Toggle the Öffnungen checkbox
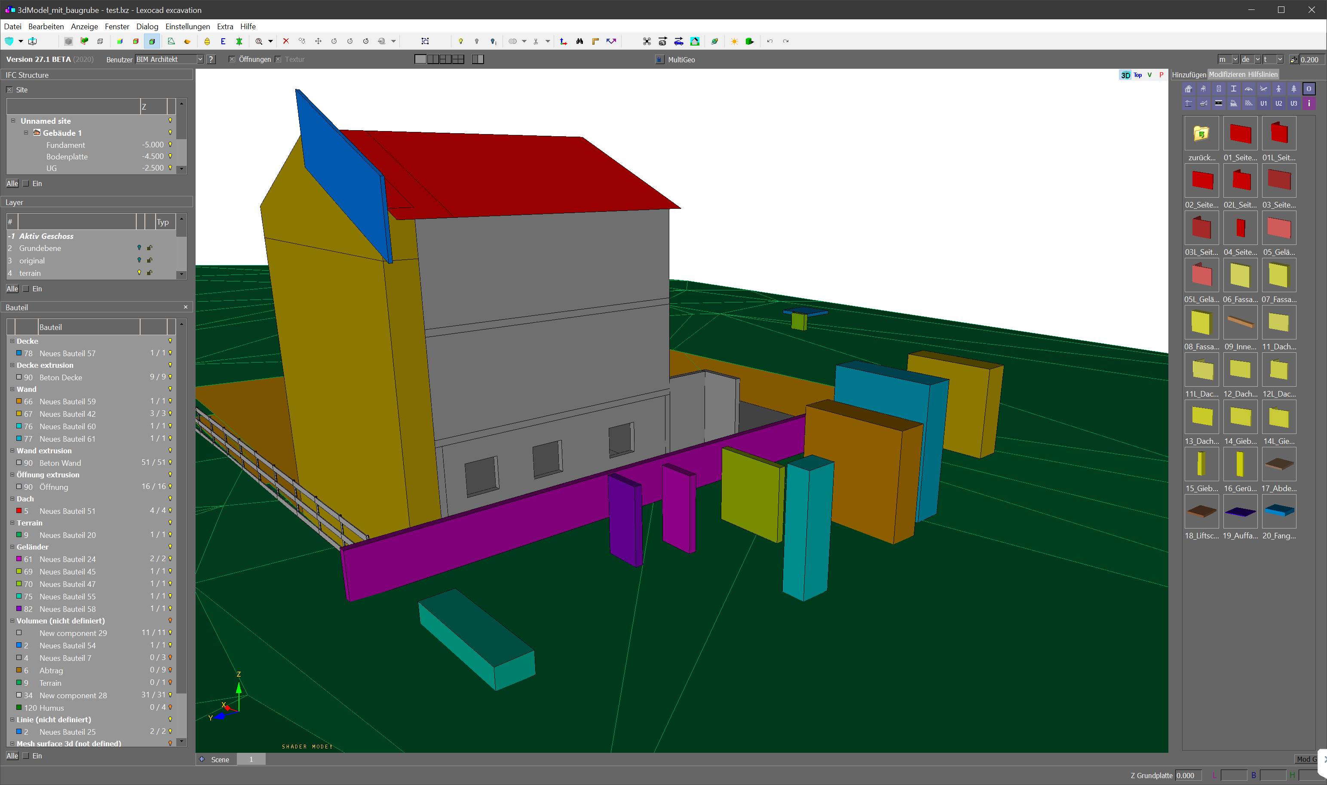Image resolution: width=1327 pixels, height=785 pixels. tap(232, 59)
